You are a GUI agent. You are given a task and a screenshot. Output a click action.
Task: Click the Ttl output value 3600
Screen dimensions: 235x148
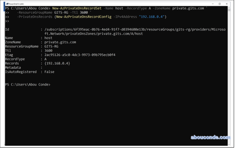pyautogui.click(x=48, y=51)
